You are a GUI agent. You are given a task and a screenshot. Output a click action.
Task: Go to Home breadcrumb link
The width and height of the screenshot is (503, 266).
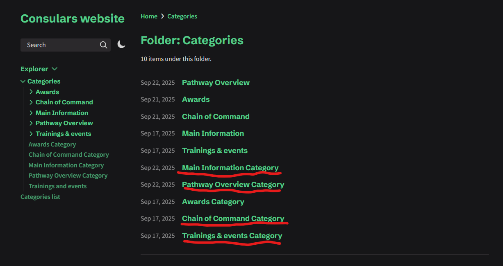[x=149, y=16]
